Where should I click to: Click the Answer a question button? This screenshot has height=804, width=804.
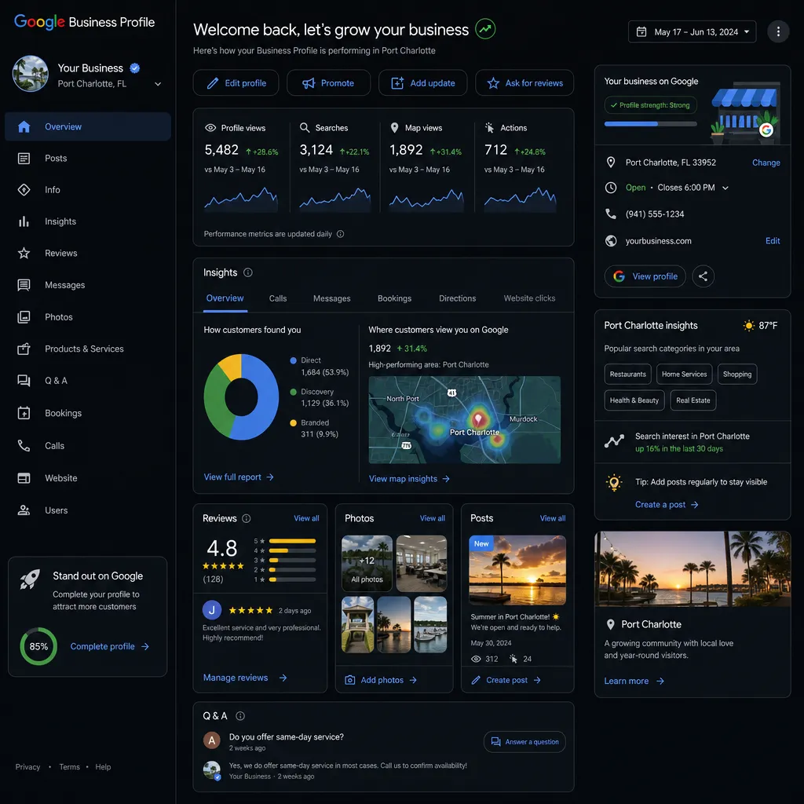(524, 742)
